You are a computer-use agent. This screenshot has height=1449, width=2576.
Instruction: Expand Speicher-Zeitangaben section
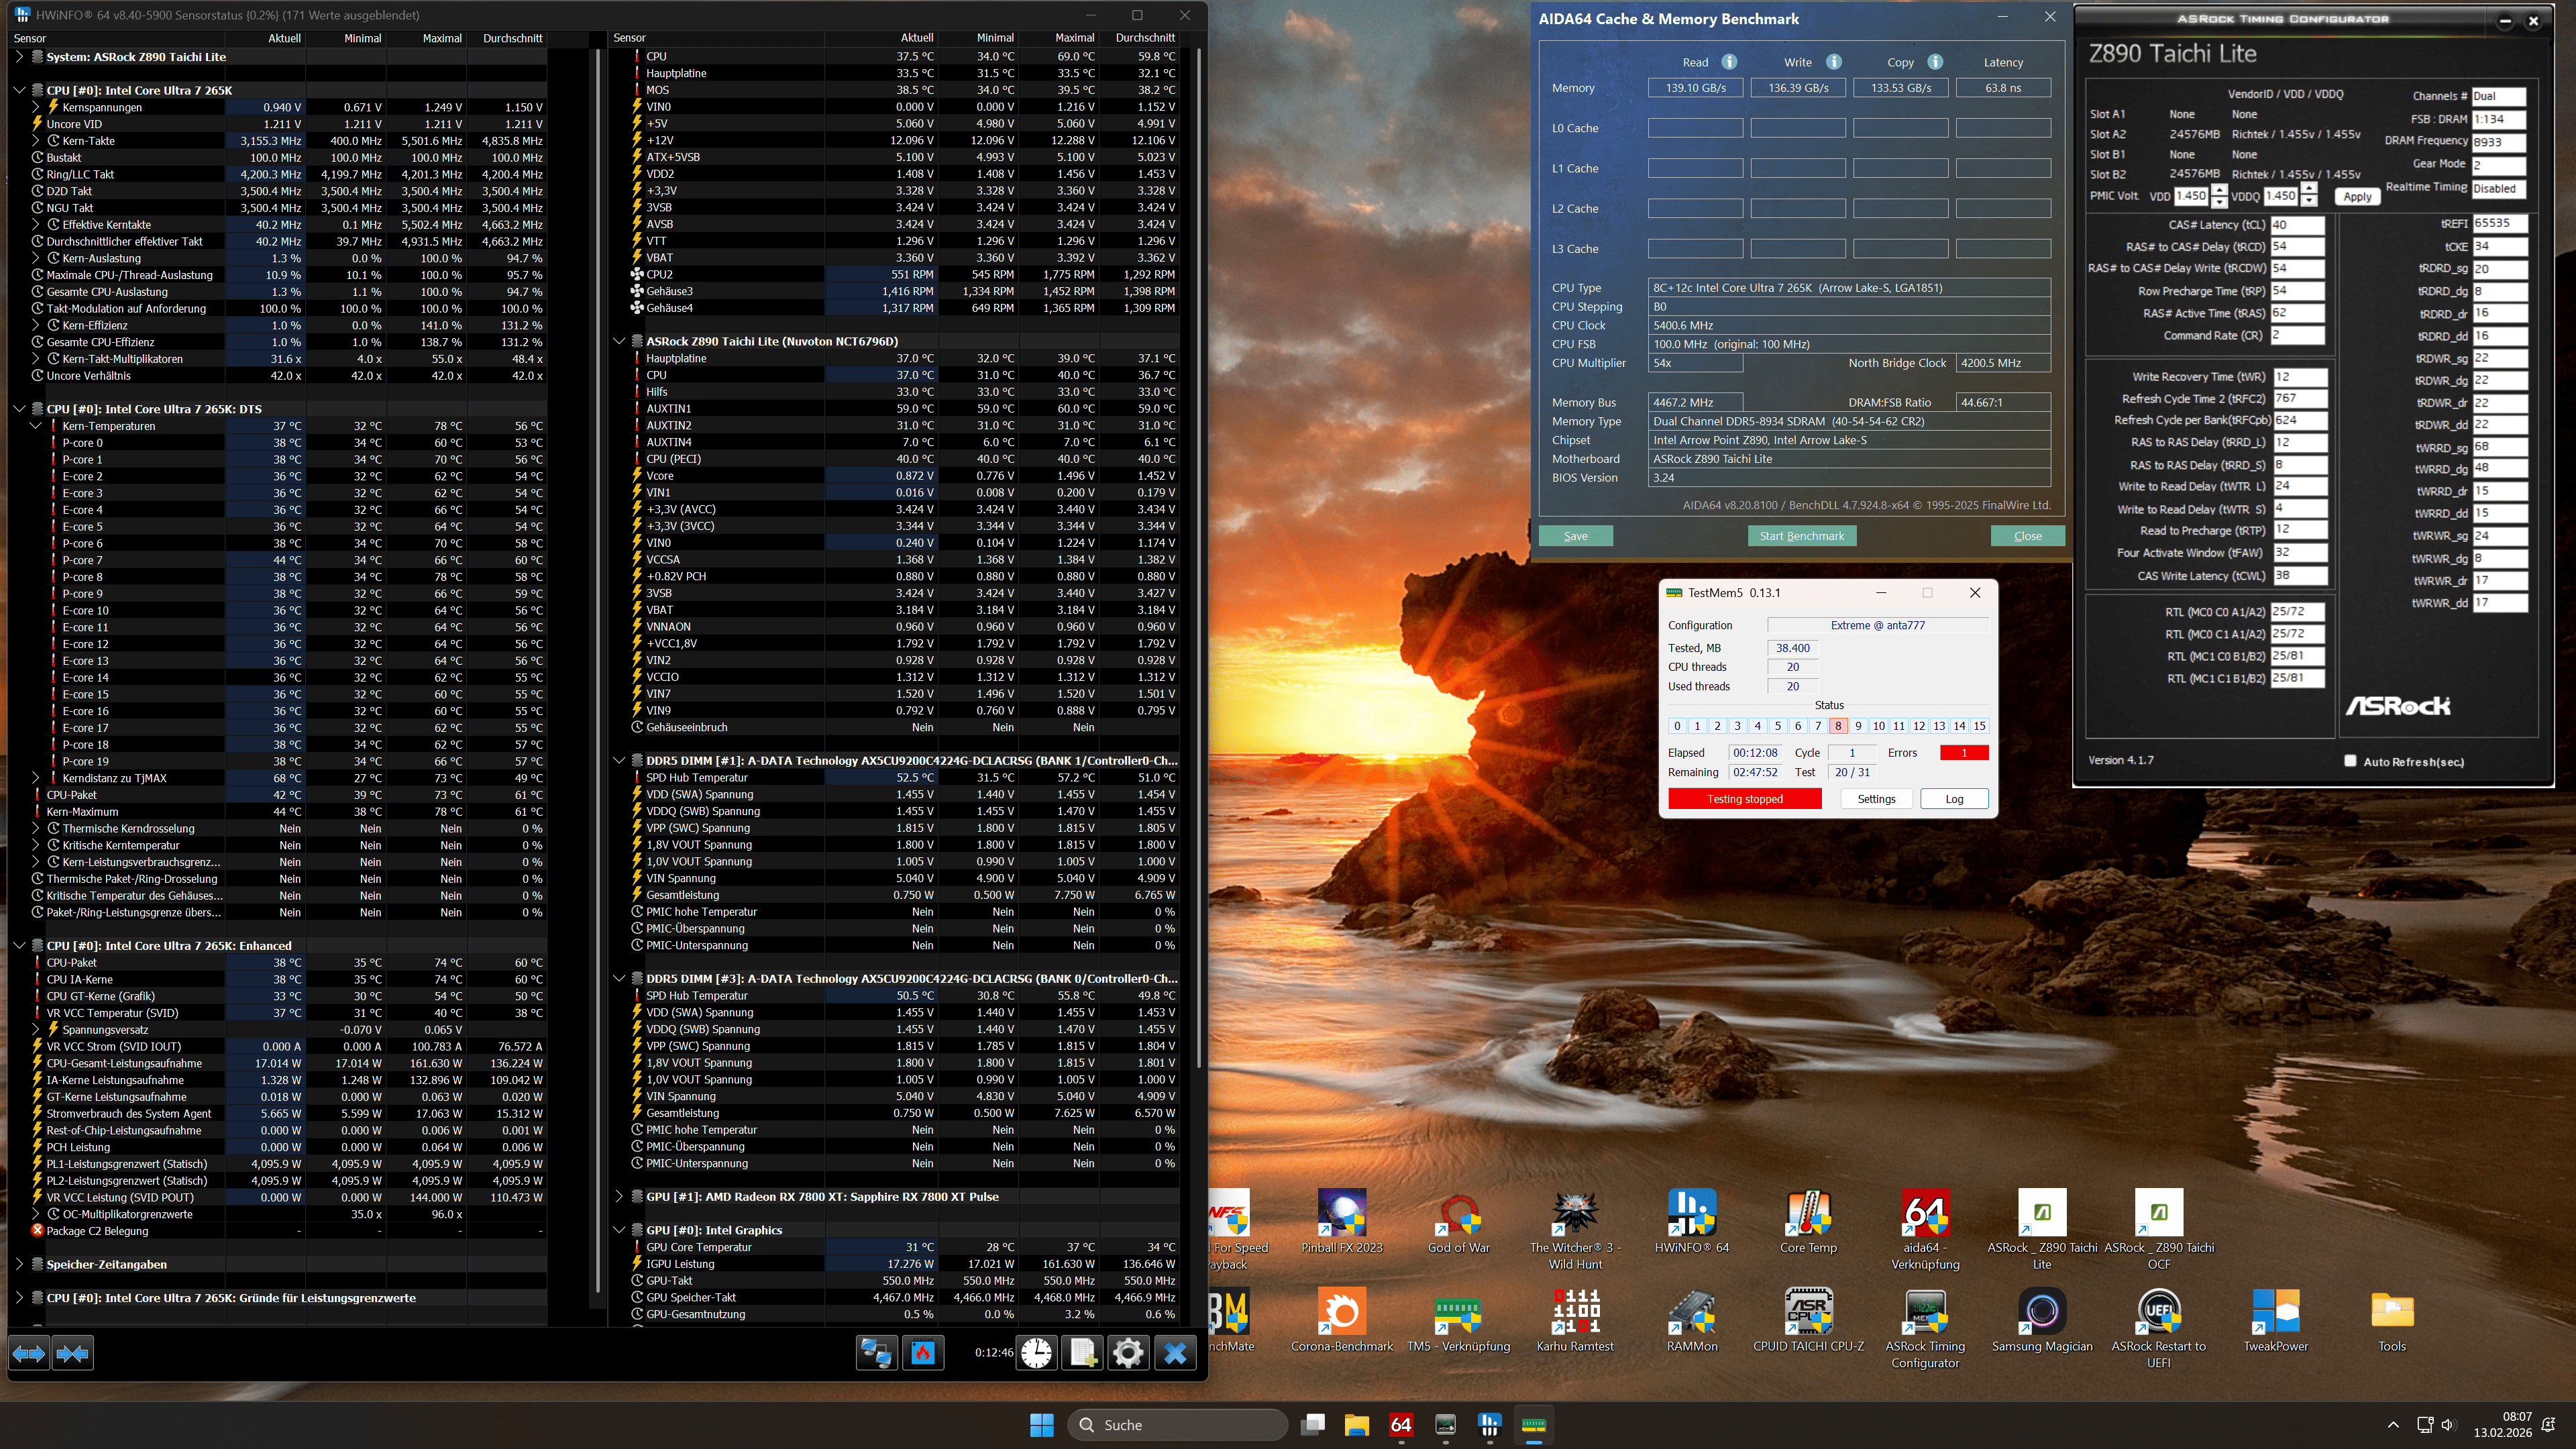19,1264
